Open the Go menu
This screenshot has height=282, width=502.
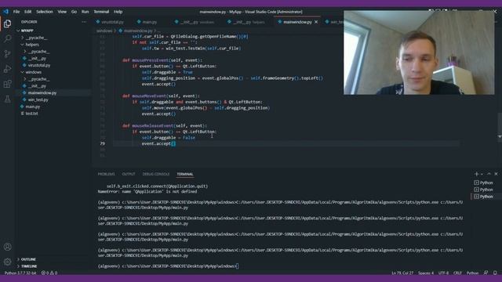pyautogui.click(x=74, y=12)
